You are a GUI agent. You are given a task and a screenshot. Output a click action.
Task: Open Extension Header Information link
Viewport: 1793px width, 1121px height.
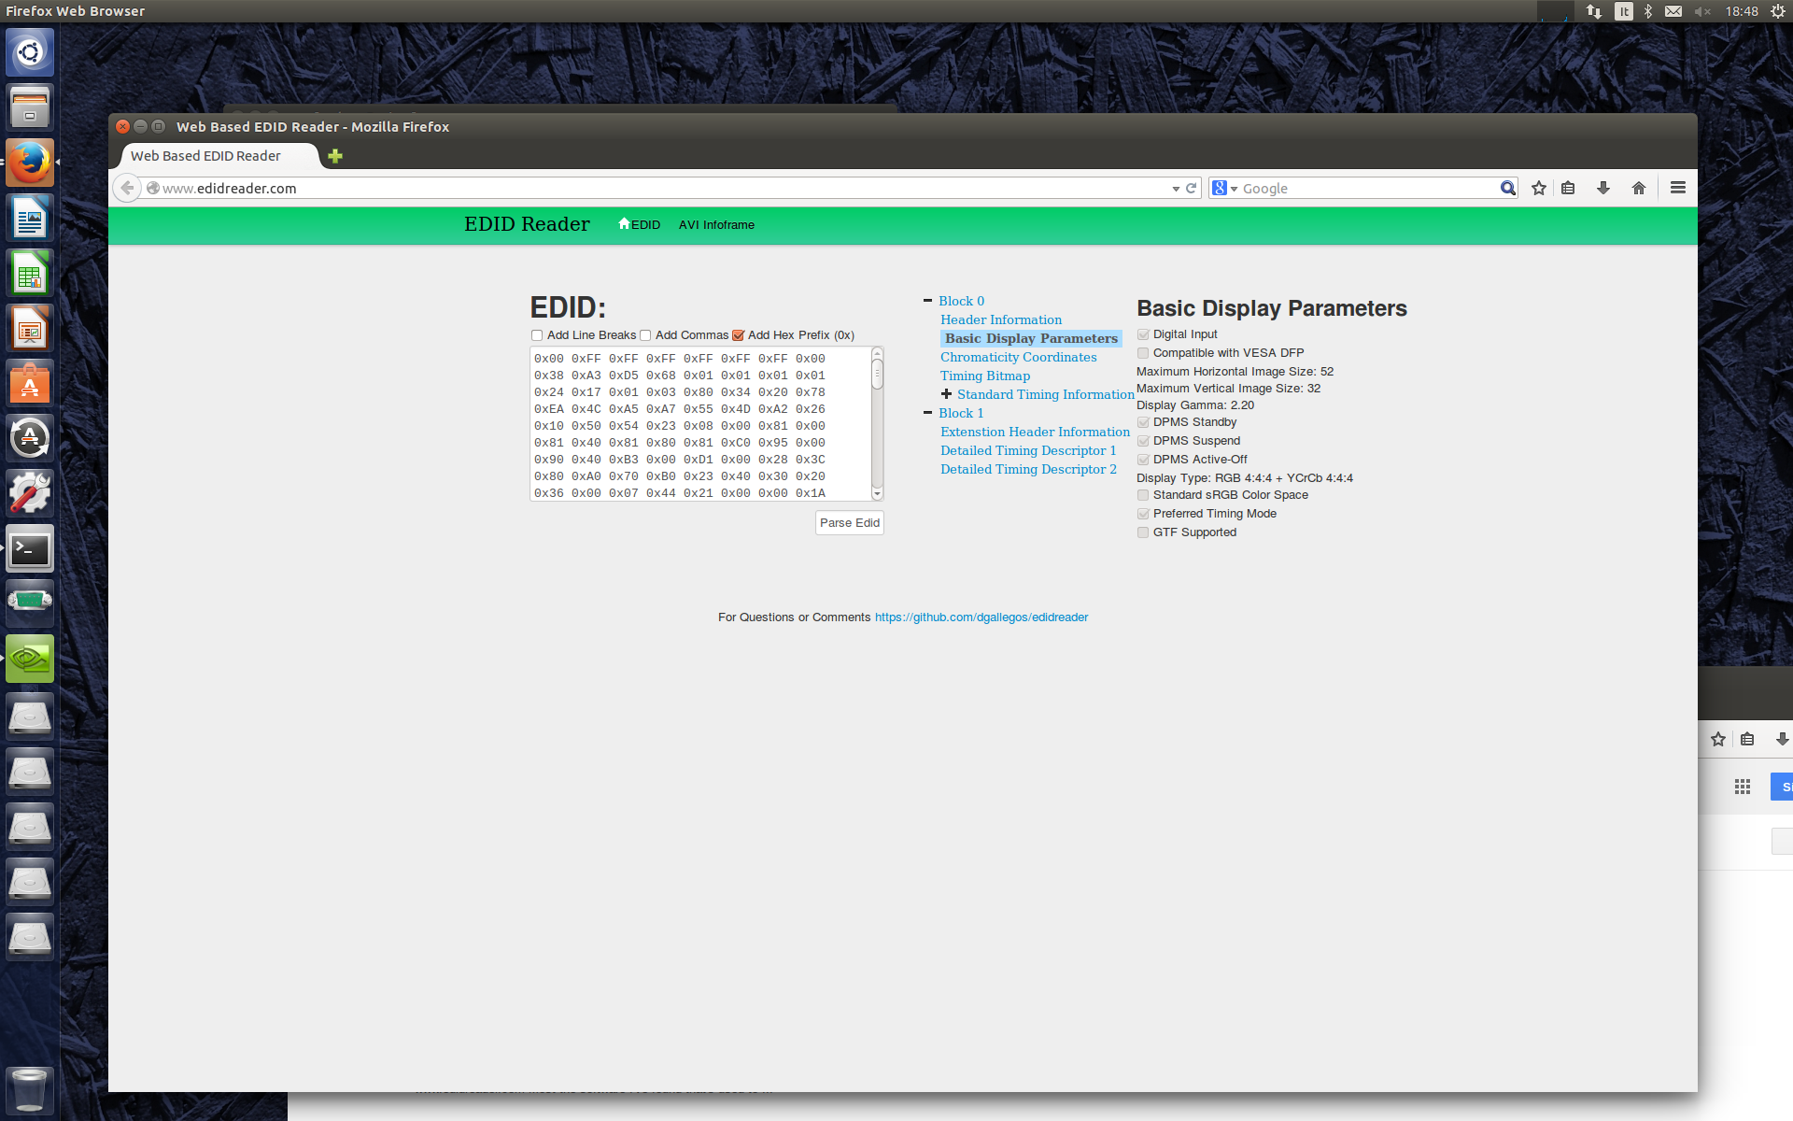pyautogui.click(x=1035, y=432)
